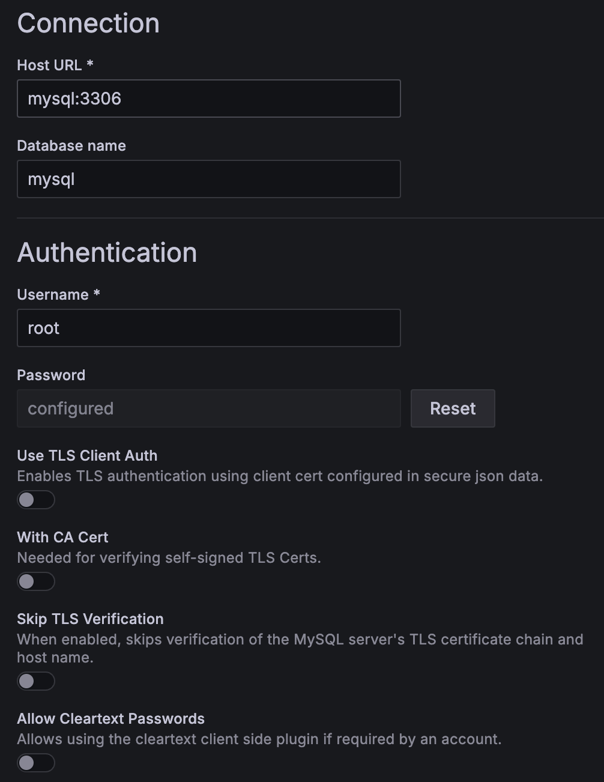The height and width of the screenshot is (782, 604).
Task: Turn on the With CA Cert toggle
Action: [x=36, y=581]
